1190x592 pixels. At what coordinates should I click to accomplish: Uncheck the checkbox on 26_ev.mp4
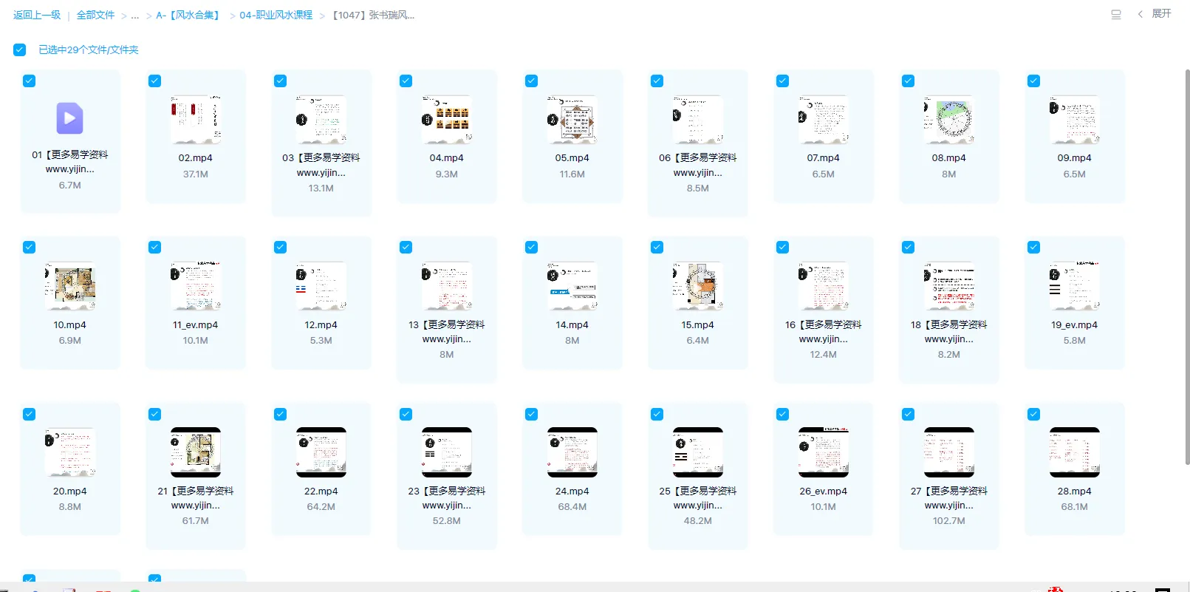[x=783, y=414]
